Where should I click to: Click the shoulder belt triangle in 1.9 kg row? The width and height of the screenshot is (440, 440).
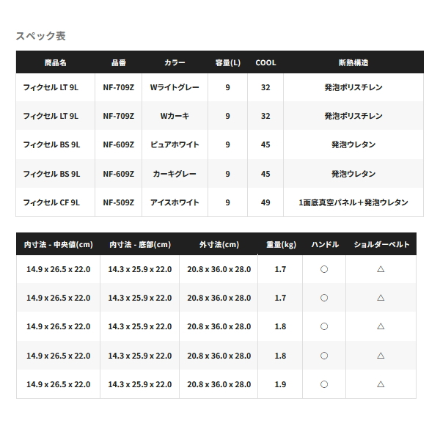[x=381, y=384]
